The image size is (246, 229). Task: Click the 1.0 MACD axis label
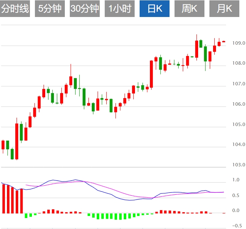click(236, 180)
